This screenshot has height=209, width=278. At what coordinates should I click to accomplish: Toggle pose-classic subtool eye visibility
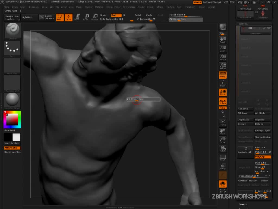click(x=269, y=28)
